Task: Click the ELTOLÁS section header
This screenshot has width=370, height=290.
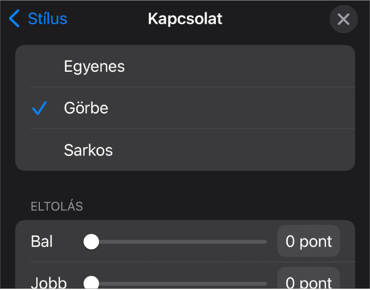Action: tap(57, 207)
